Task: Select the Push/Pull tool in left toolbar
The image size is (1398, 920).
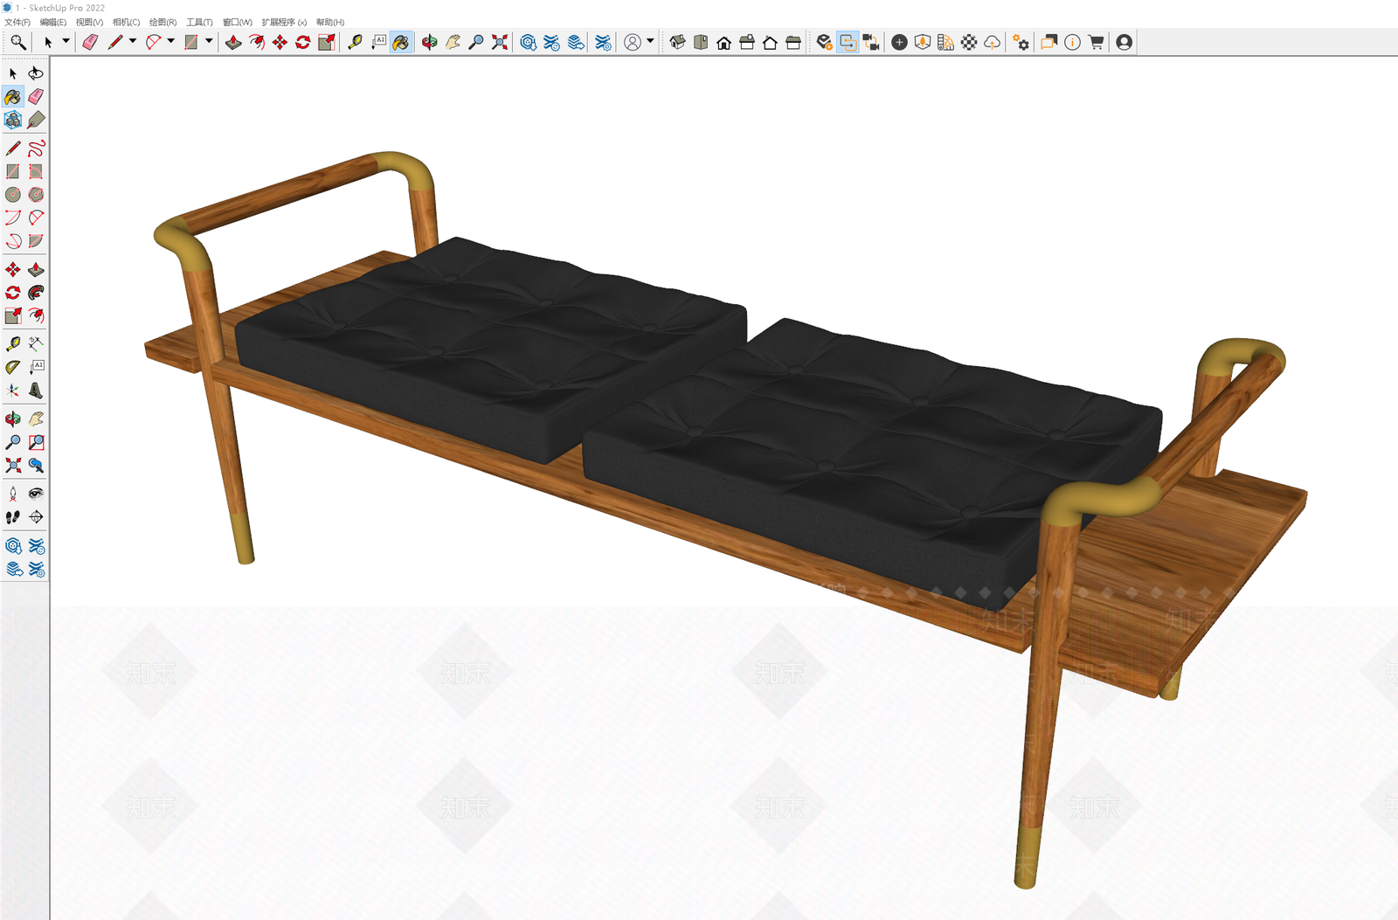Action: [36, 269]
